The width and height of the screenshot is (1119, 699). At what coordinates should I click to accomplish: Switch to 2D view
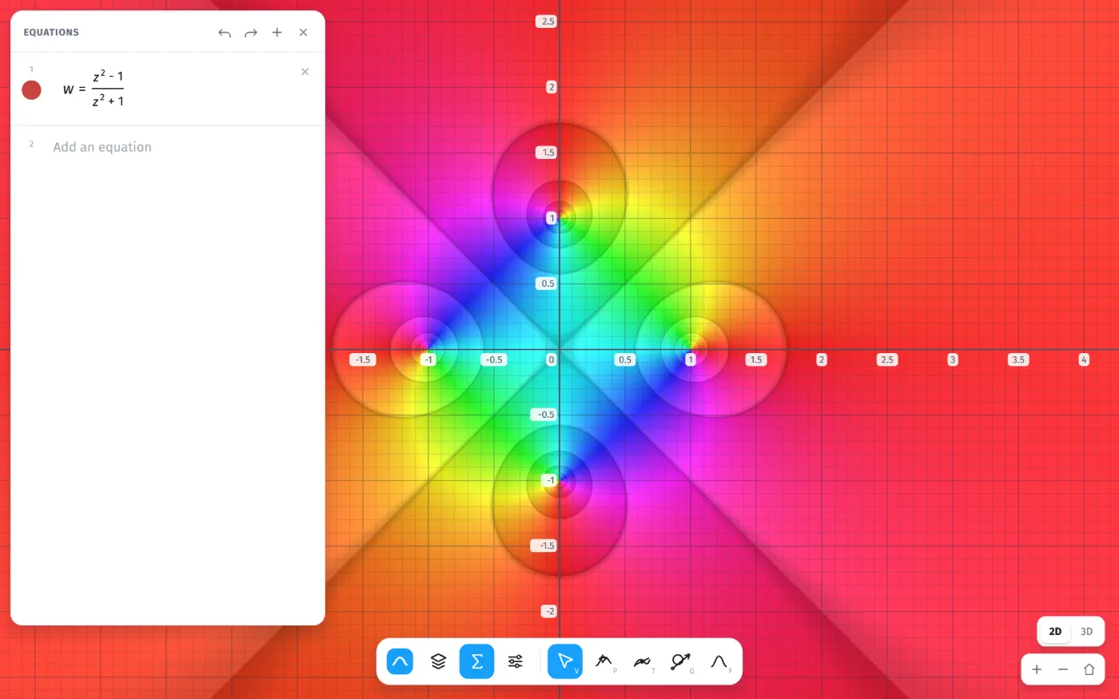pos(1055,631)
